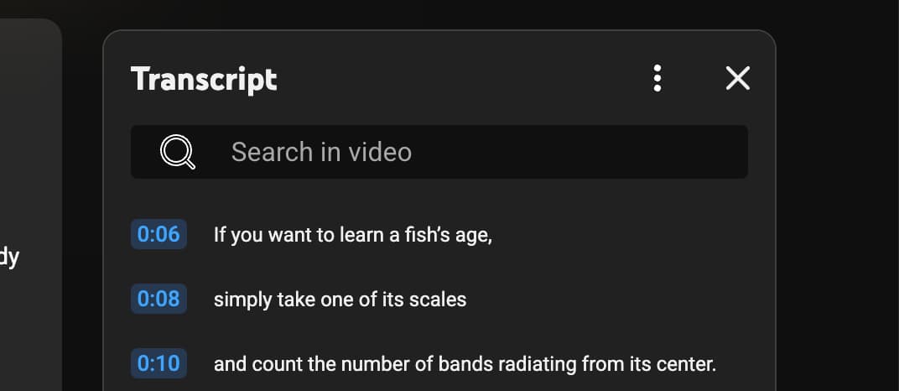Select the line about counting bands radiating
The height and width of the screenshot is (391, 899).
(465, 364)
